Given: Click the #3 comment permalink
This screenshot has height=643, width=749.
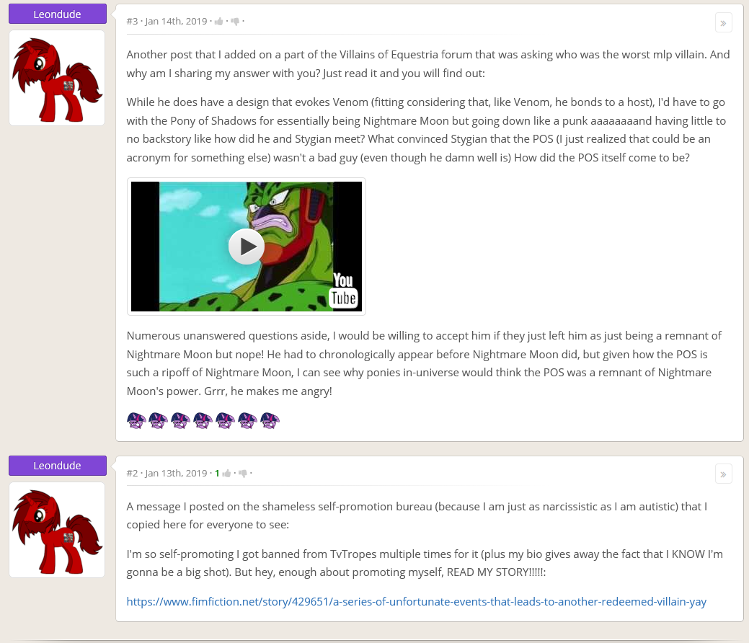Looking at the screenshot, I should (x=132, y=22).
